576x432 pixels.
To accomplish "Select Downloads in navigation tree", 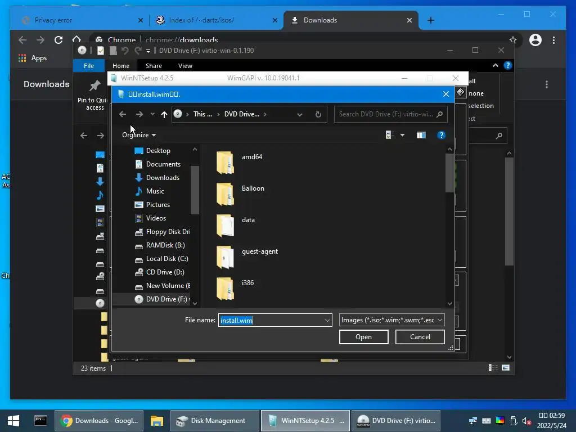I will (x=163, y=178).
